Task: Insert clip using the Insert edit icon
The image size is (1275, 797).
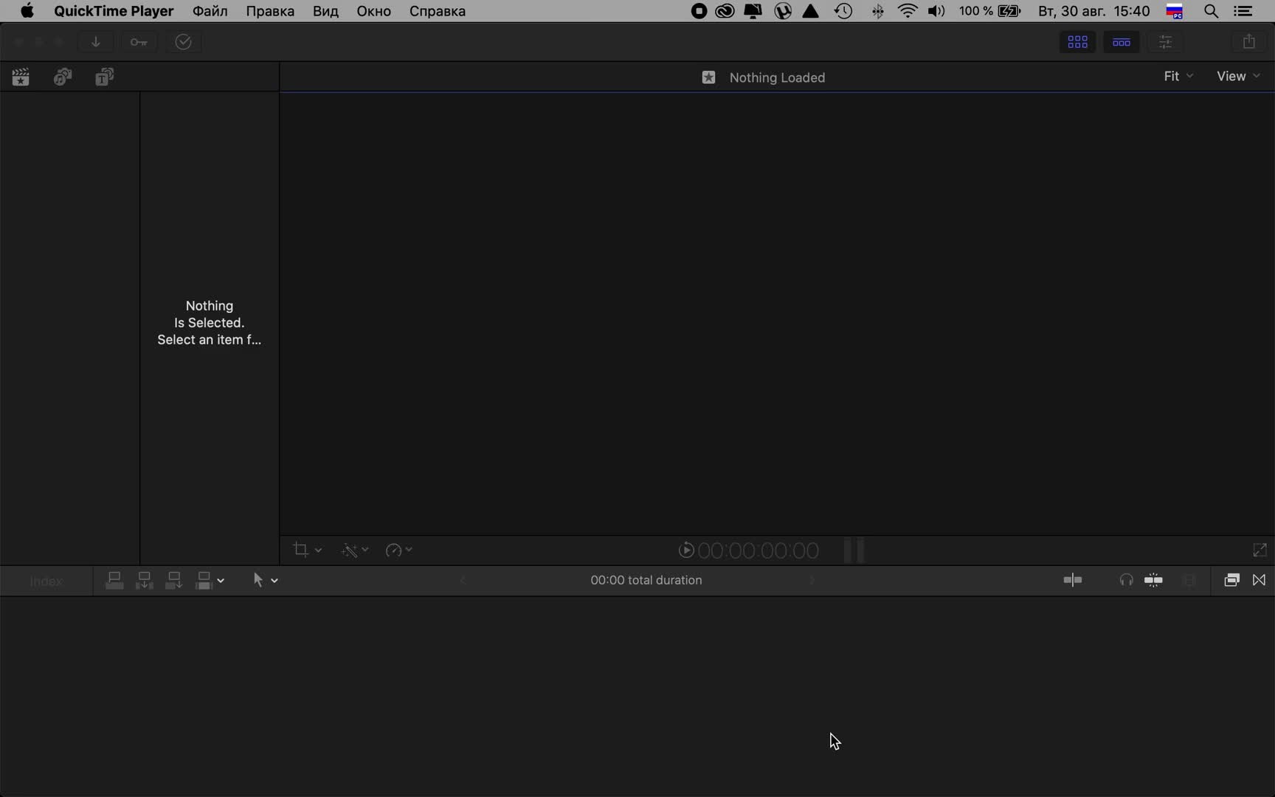Action: coord(144,581)
